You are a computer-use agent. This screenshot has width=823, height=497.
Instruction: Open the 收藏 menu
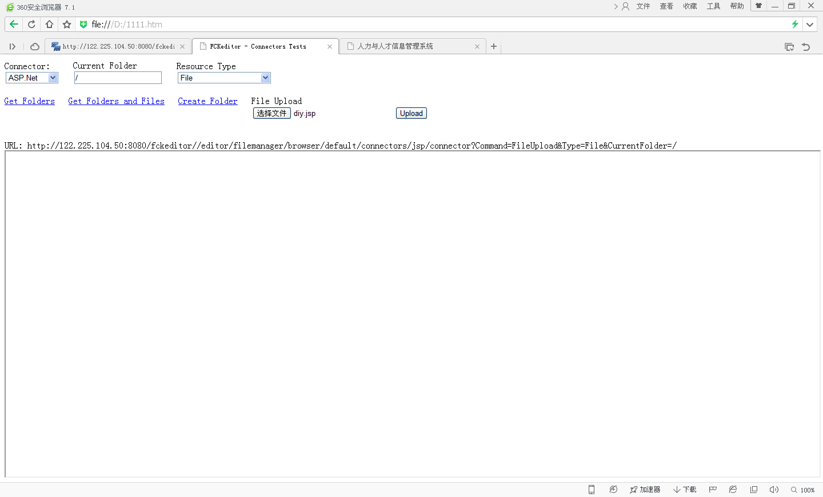[690, 6]
